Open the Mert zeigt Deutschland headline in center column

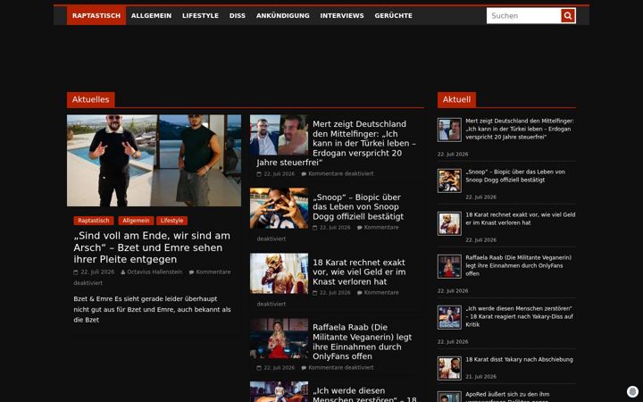(x=337, y=143)
